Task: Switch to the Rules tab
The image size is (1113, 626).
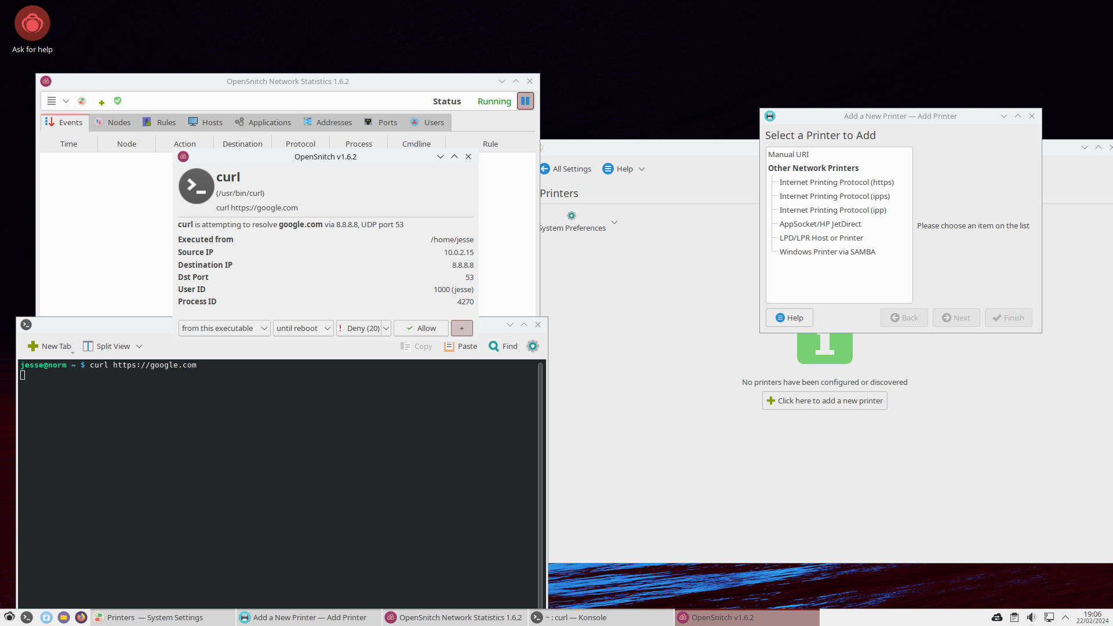Action: (159, 122)
